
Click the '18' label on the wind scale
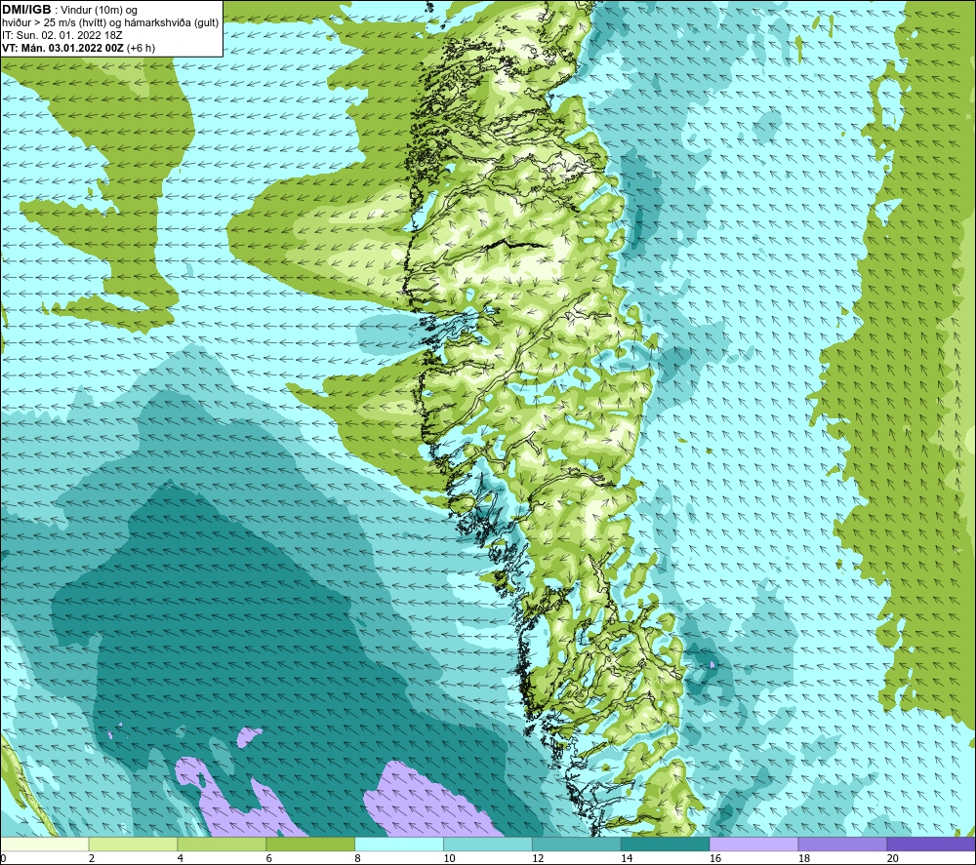(x=804, y=858)
